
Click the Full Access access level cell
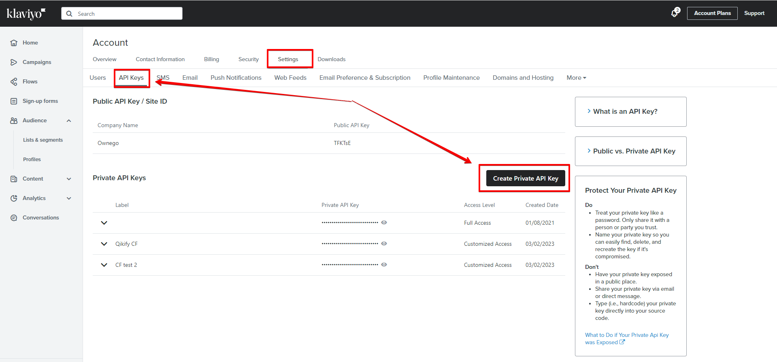(477, 223)
